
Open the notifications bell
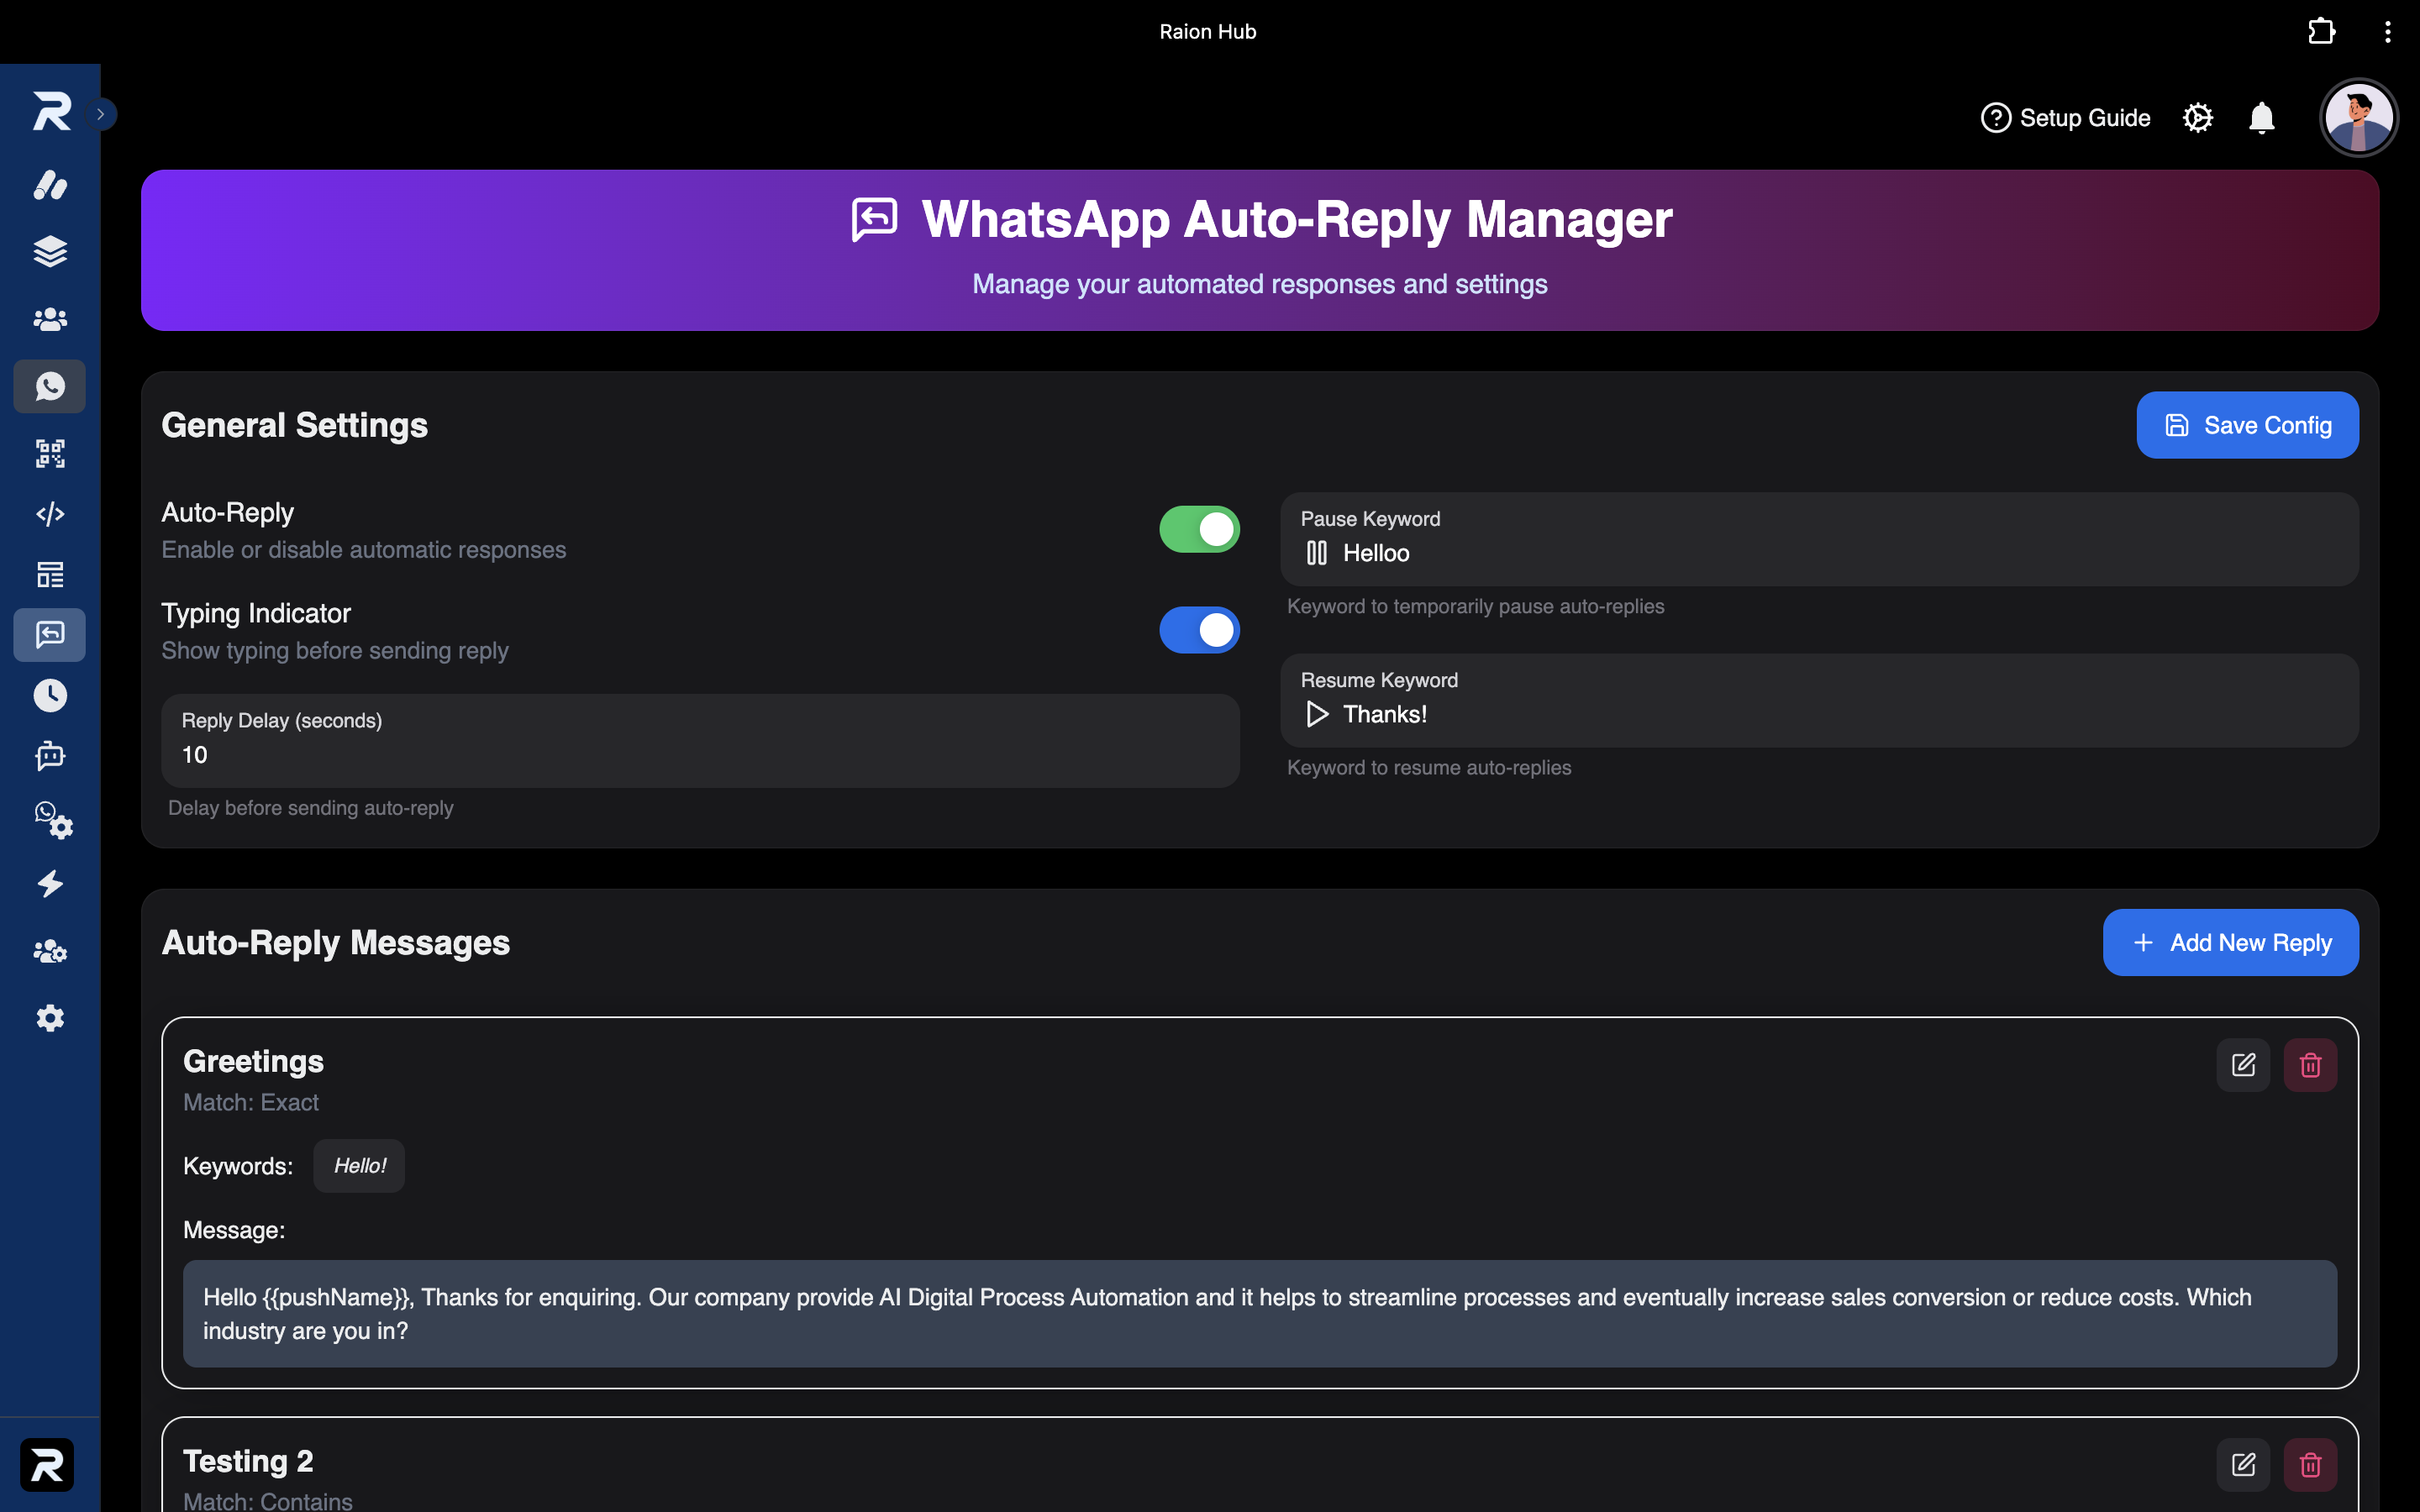coord(2262,118)
